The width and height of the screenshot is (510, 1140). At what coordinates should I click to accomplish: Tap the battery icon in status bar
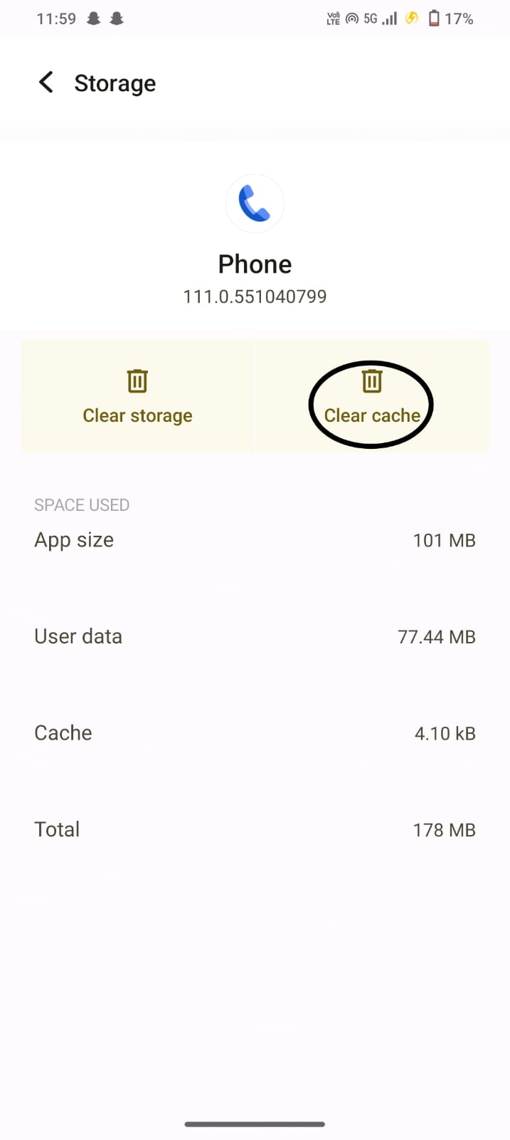[434, 19]
